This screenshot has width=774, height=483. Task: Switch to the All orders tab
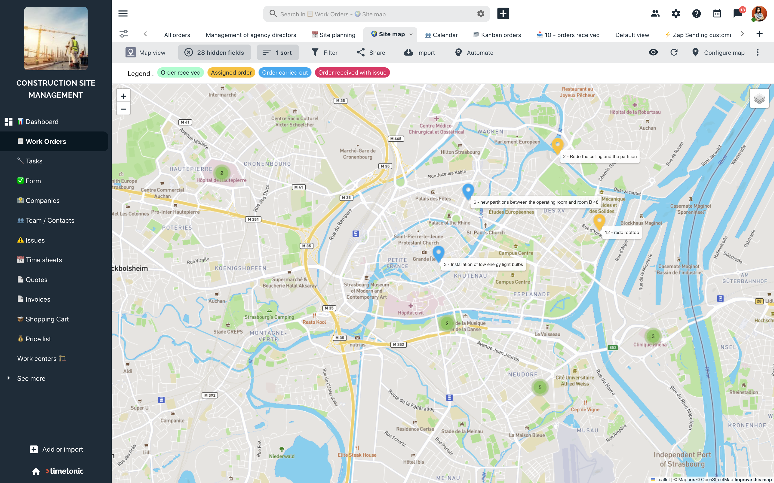pos(177,35)
